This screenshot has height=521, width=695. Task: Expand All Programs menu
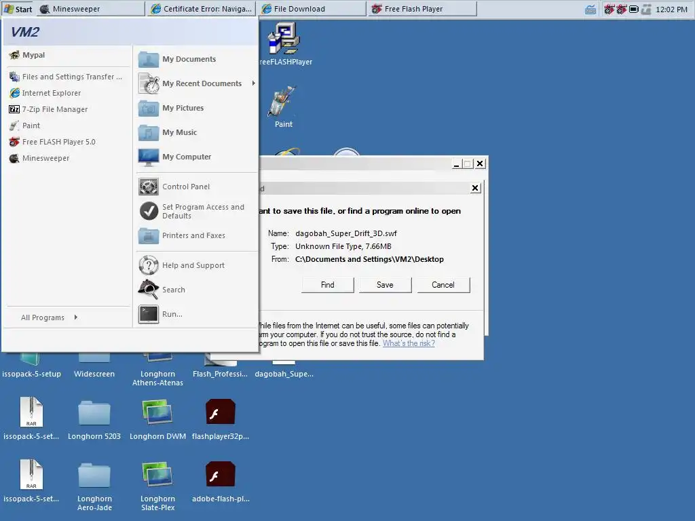tap(49, 317)
